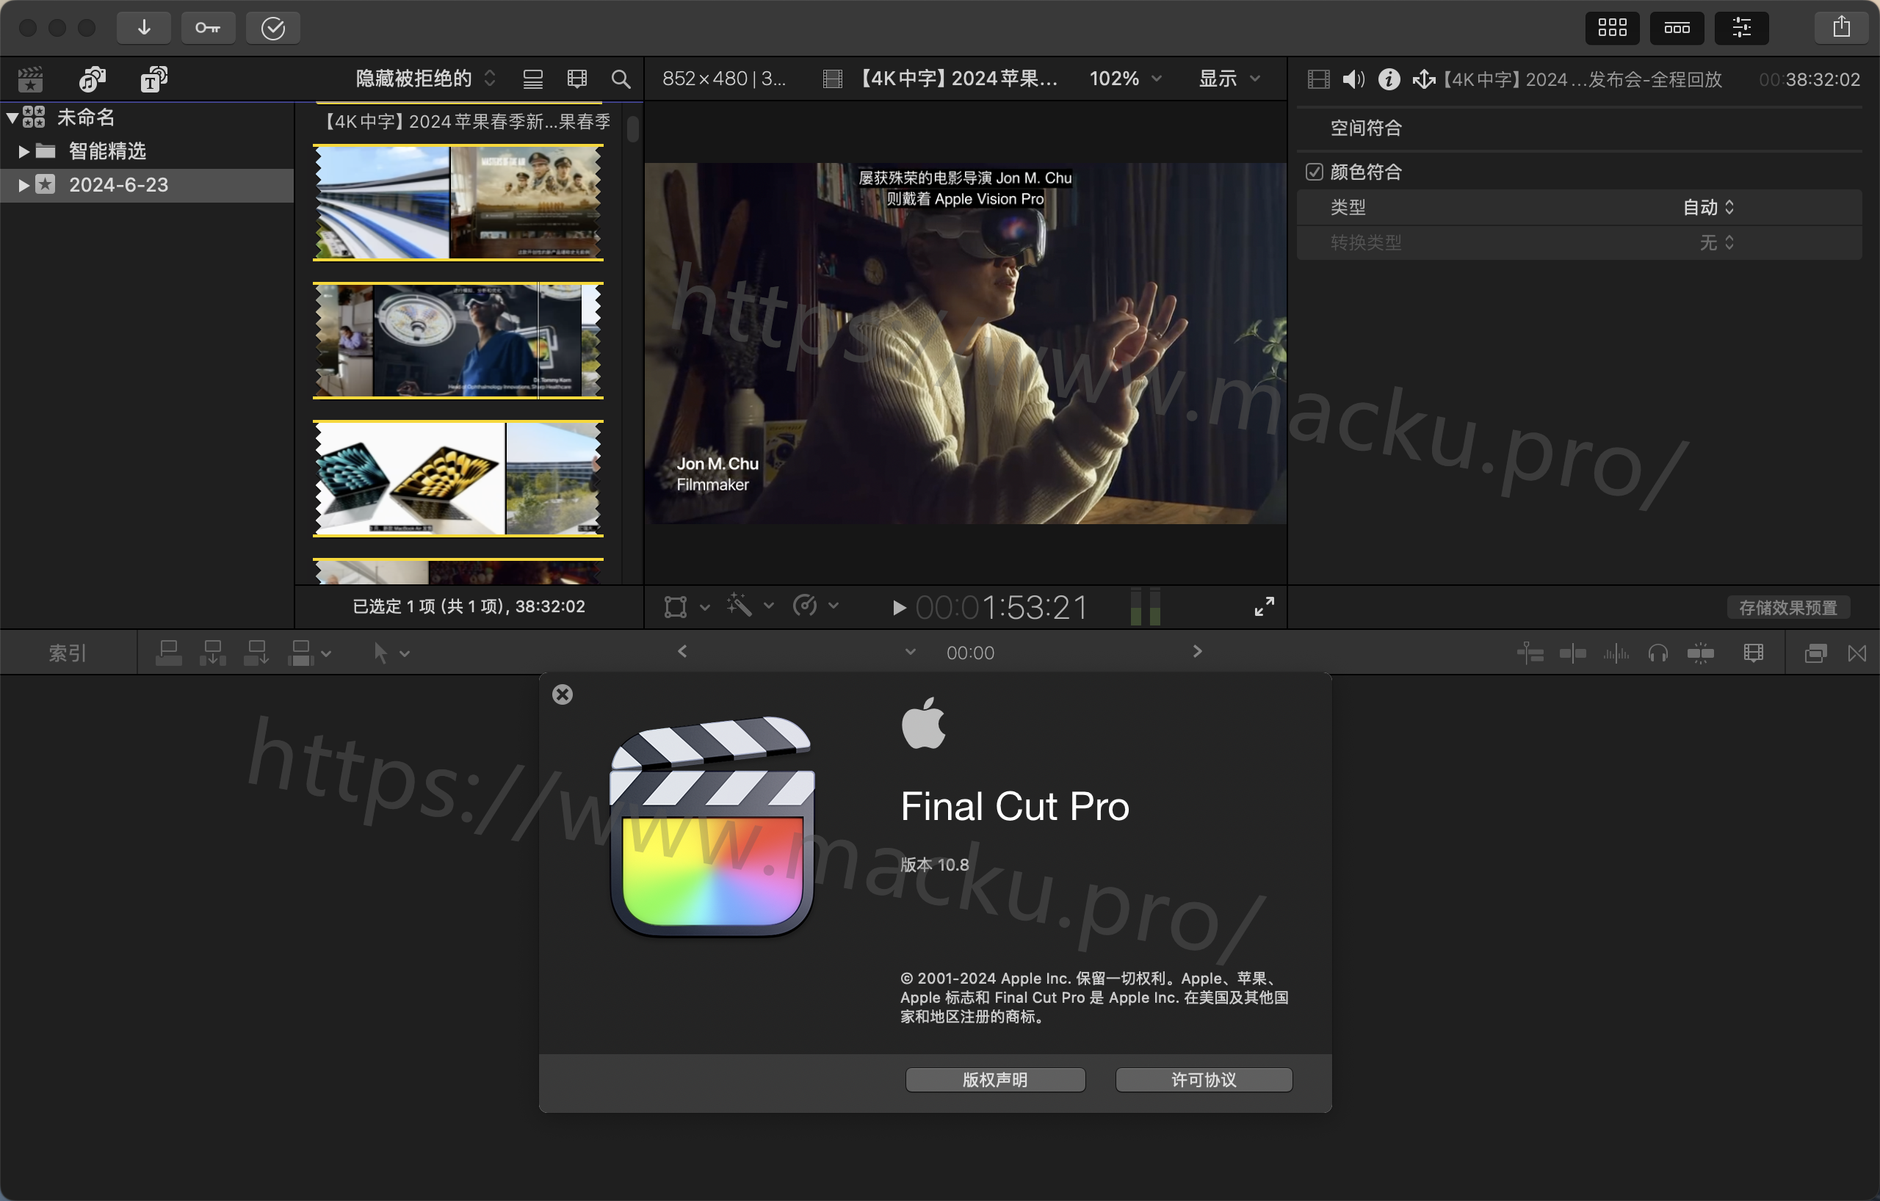This screenshot has height=1201, width=1880.
Task: Open the 转换类型 无 popup menu
Action: (x=1717, y=243)
